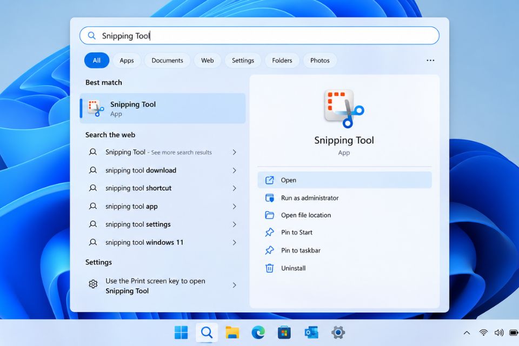The height and width of the screenshot is (346, 519).
Task: Open the three-dot more options menu
Action: 430,60
